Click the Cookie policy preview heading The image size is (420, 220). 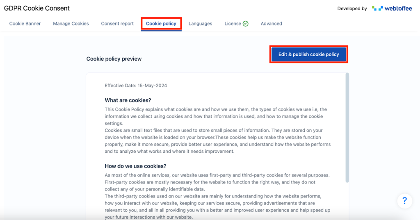pyautogui.click(x=114, y=59)
